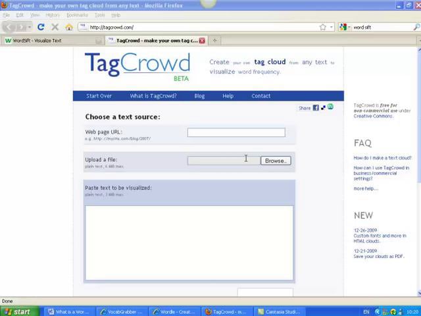The width and height of the screenshot is (421, 316).
Task: Switch to VocabGrabber taskbar window
Action: pos(121,311)
